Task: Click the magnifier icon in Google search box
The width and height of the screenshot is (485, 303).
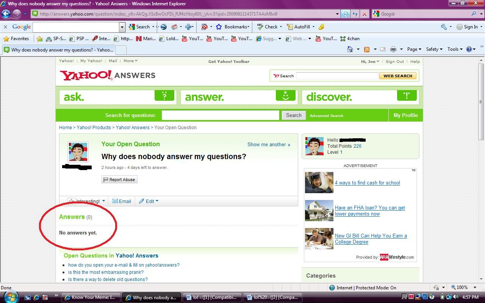Action: coord(474,14)
